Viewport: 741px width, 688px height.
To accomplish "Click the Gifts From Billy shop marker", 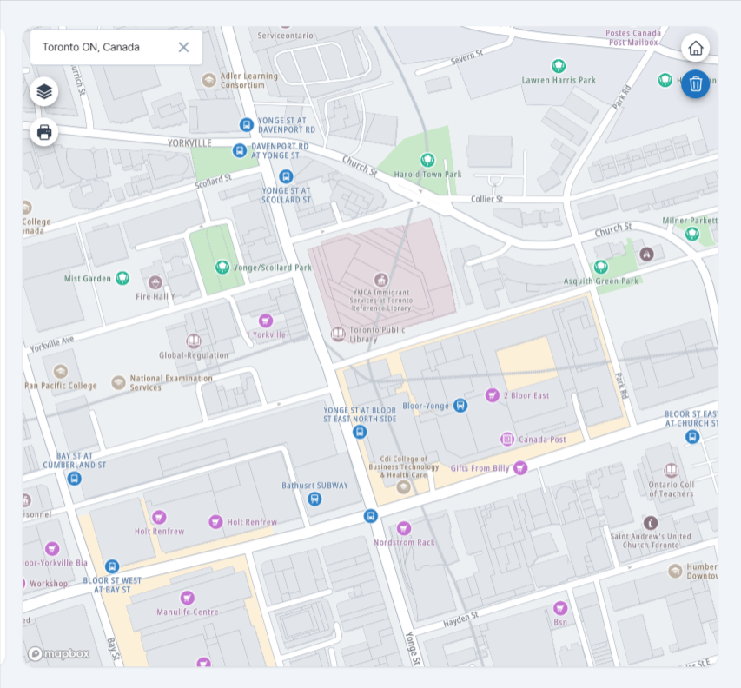I will (x=520, y=468).
